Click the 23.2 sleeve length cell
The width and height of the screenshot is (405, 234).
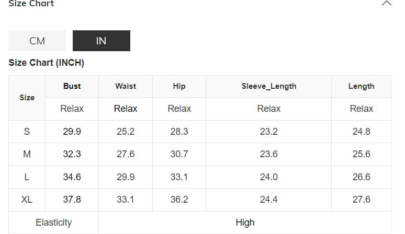coord(269,132)
